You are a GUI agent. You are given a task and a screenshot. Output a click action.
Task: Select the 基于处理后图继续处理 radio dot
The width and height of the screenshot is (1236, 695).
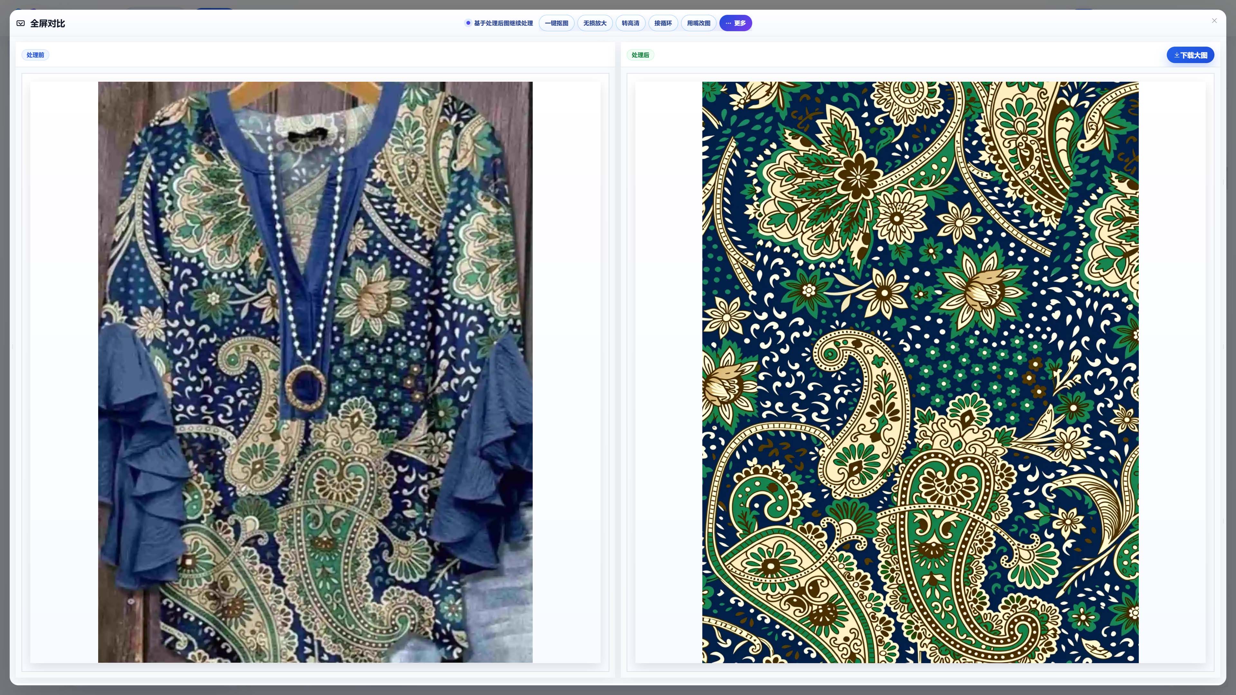(468, 23)
